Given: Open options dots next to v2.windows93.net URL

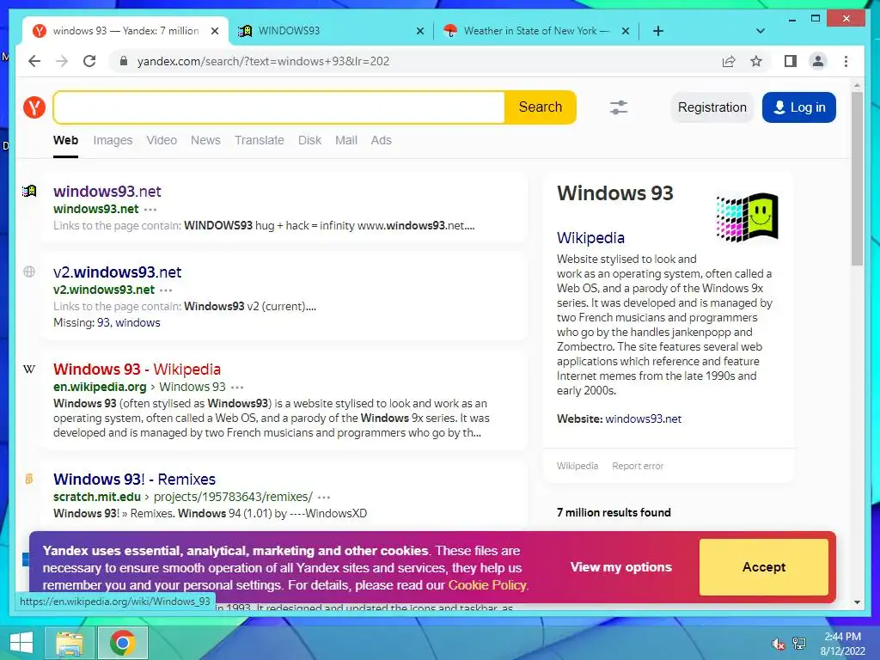Looking at the screenshot, I should click(166, 290).
